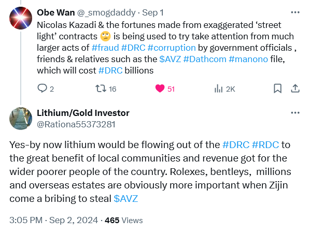The height and width of the screenshot is (234, 310).
Task: Open the @Rationa55373281 handle
Action: click(x=76, y=124)
